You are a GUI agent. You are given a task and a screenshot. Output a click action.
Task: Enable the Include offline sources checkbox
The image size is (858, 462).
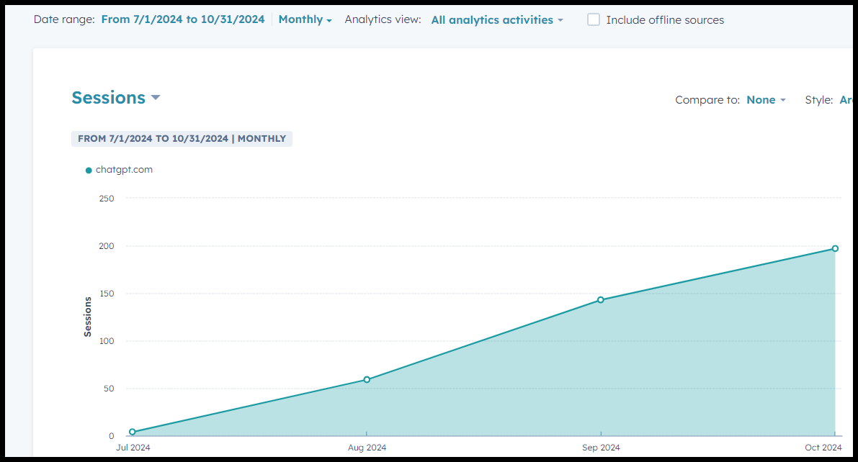(x=594, y=20)
